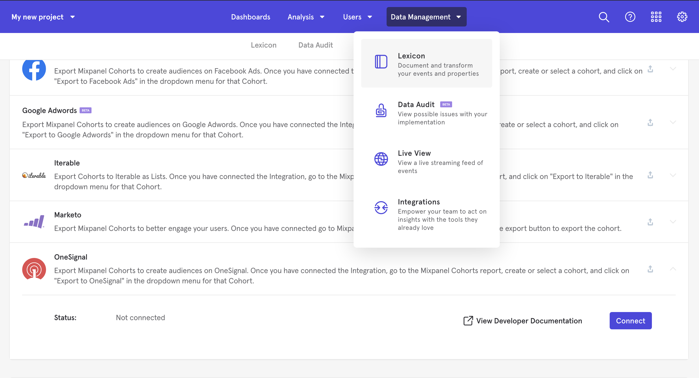
Task: Click the Marketo heading
Action: pyautogui.click(x=68, y=215)
